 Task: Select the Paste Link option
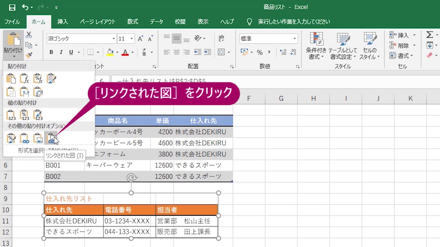pyautogui.click(x=24, y=138)
